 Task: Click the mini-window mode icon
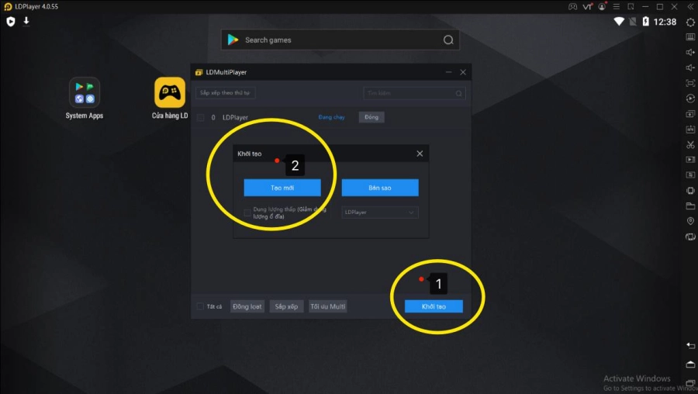631,7
